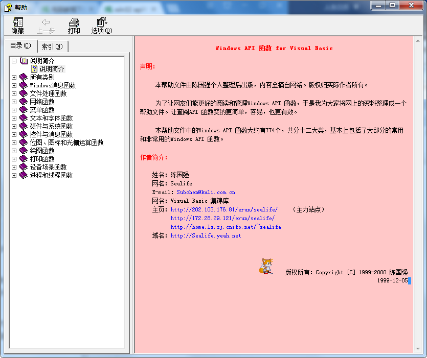Click the fox mascot image
The image size is (427, 358).
coord(266,267)
